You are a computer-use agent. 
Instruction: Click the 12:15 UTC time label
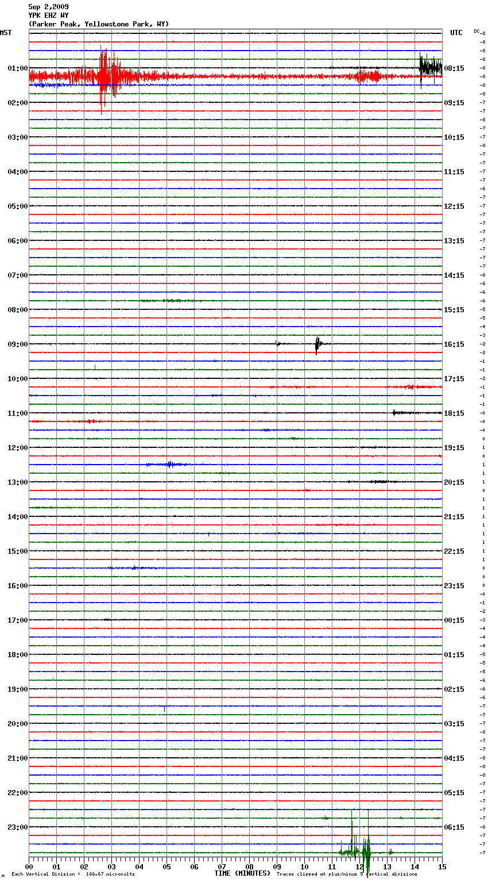click(454, 206)
